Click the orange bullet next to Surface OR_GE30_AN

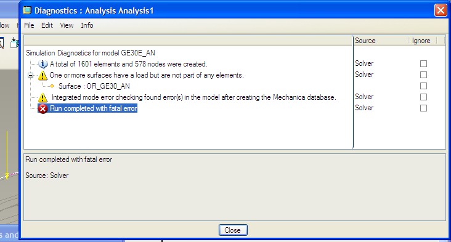[52, 86]
